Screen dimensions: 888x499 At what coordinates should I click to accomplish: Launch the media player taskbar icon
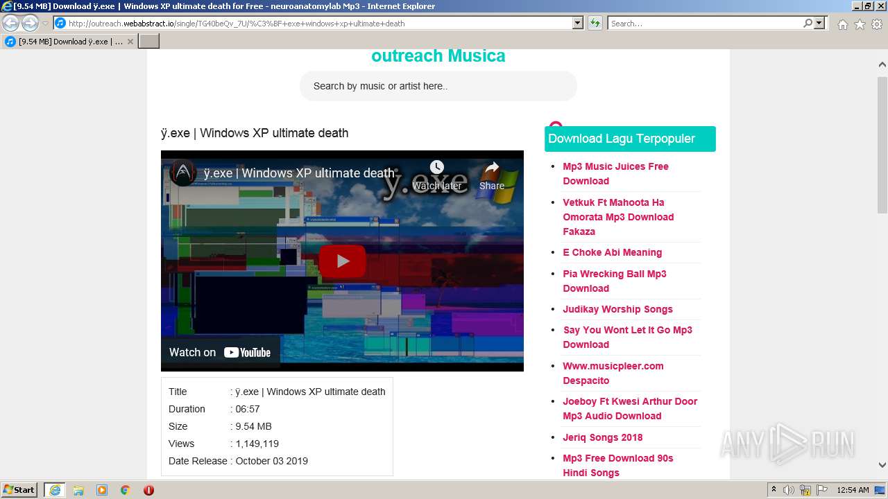[x=102, y=490]
